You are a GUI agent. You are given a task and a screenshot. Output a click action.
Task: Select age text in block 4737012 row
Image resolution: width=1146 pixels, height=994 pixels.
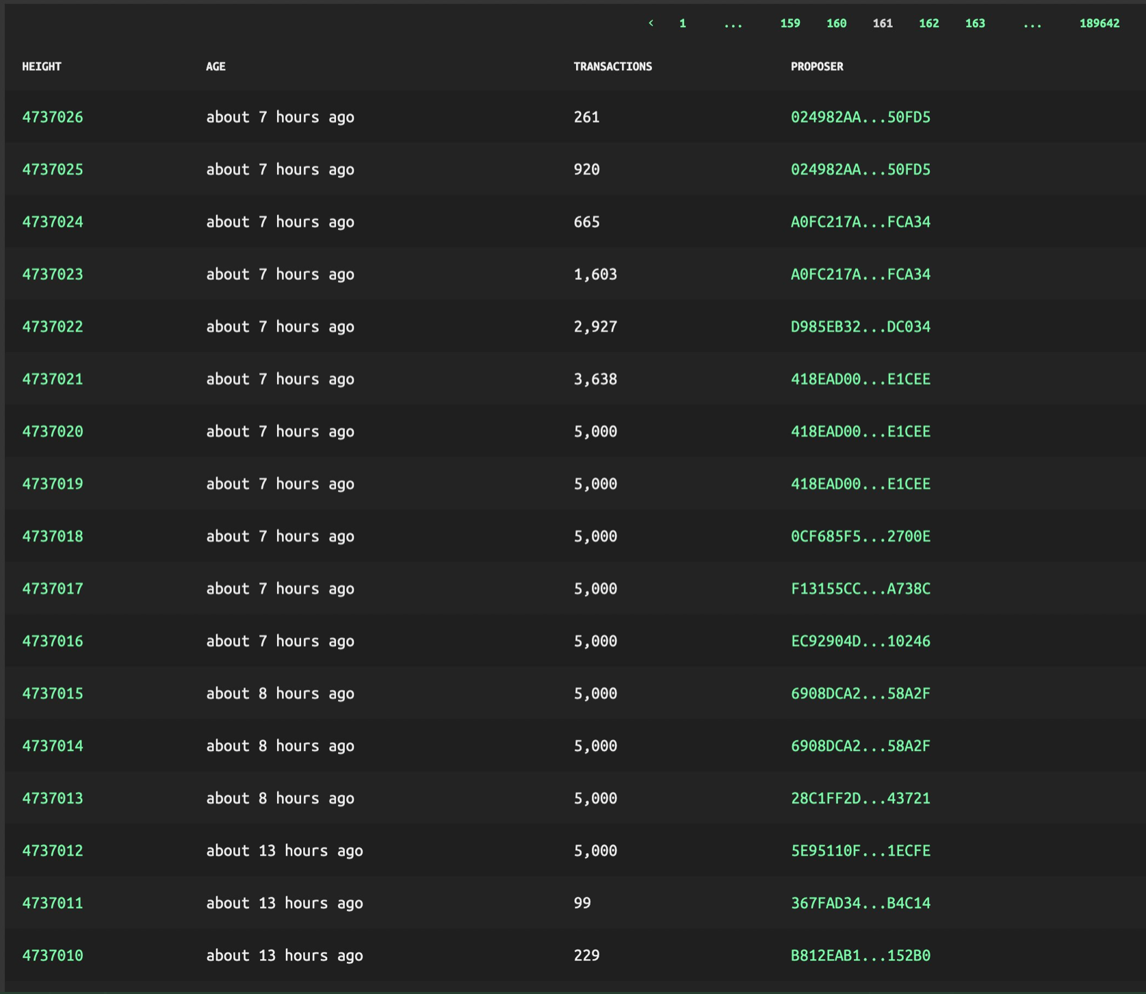[285, 851]
